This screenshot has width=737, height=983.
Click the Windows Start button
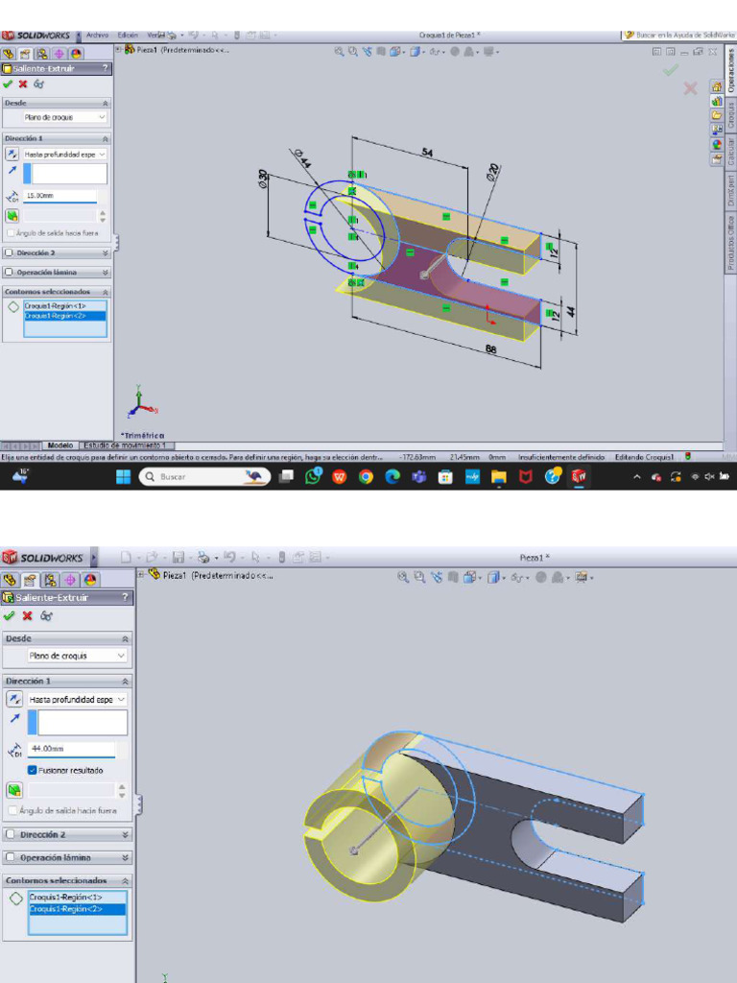[124, 477]
